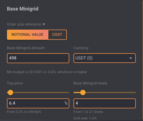Click far end of Minigrid levels slider track
The height and width of the screenshot is (121, 143).
pos(135,92)
